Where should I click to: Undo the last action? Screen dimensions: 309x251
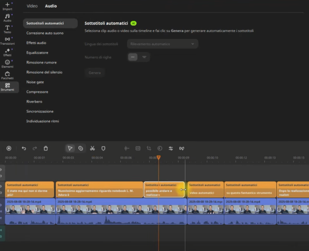[x=24, y=148]
